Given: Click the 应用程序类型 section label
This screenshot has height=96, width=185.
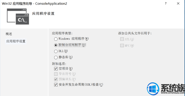Looking at the screenshot, I should click(x=62, y=33).
